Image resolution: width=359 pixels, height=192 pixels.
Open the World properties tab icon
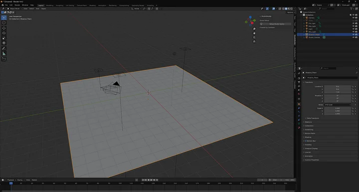(x=299, y=94)
